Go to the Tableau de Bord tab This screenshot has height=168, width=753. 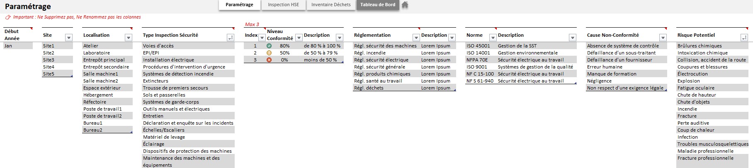coord(377,5)
